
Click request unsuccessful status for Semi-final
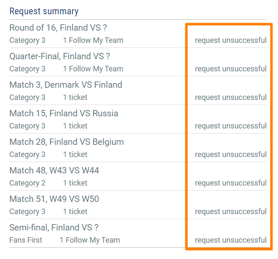pos(231,240)
